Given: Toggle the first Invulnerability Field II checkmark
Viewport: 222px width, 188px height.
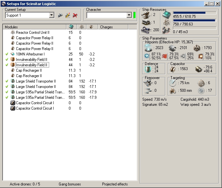Looking at the screenshot, I should coord(7,59).
